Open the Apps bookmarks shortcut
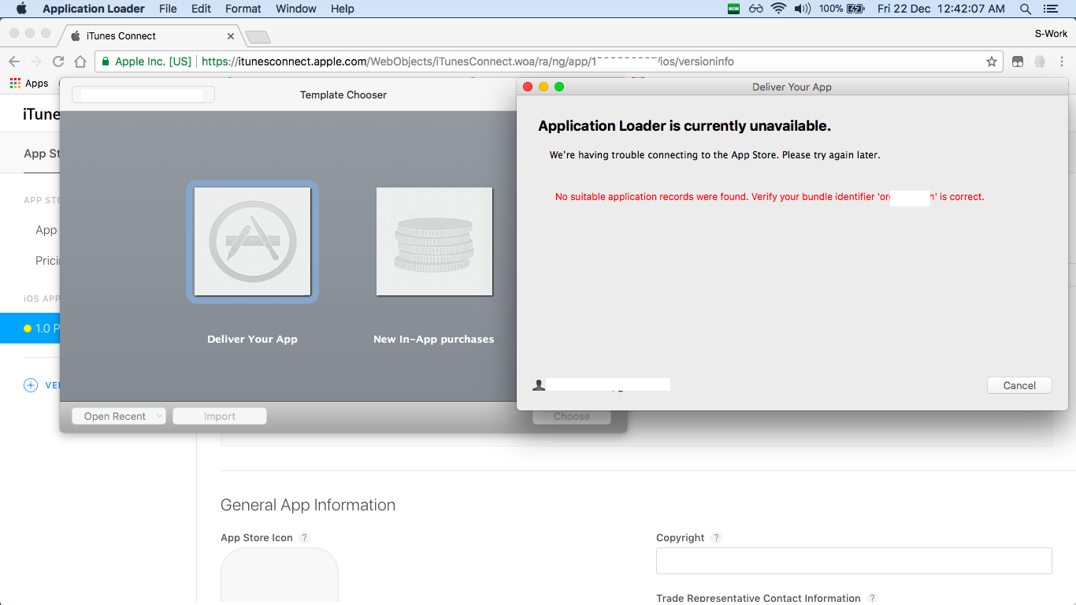Image resolution: width=1076 pixels, height=605 pixels. point(29,83)
